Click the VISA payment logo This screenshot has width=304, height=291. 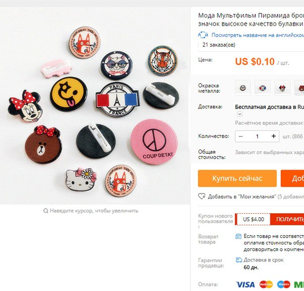pyautogui.click(x=246, y=284)
